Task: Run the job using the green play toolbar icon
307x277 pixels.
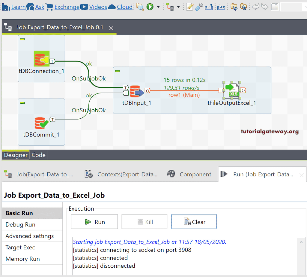Action: (x=150, y=7)
